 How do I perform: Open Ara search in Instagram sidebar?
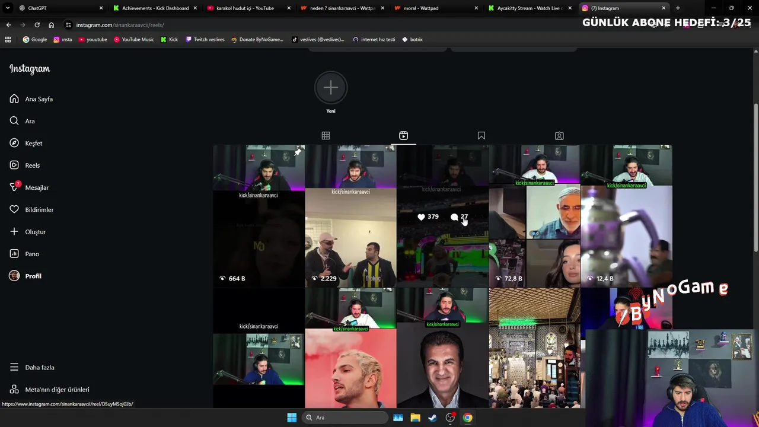(x=23, y=121)
